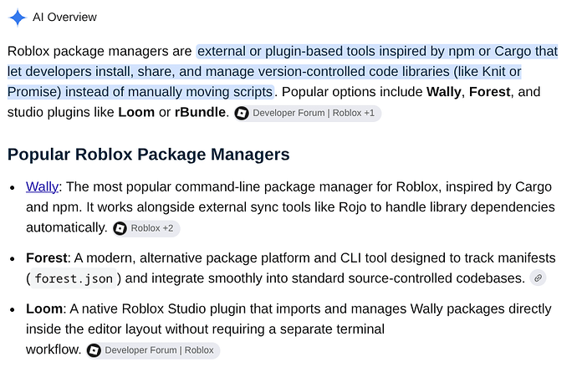Click the bold 'Wally' word in the intro paragraph
Screen dimensions: 577x372
pyautogui.click(x=443, y=92)
